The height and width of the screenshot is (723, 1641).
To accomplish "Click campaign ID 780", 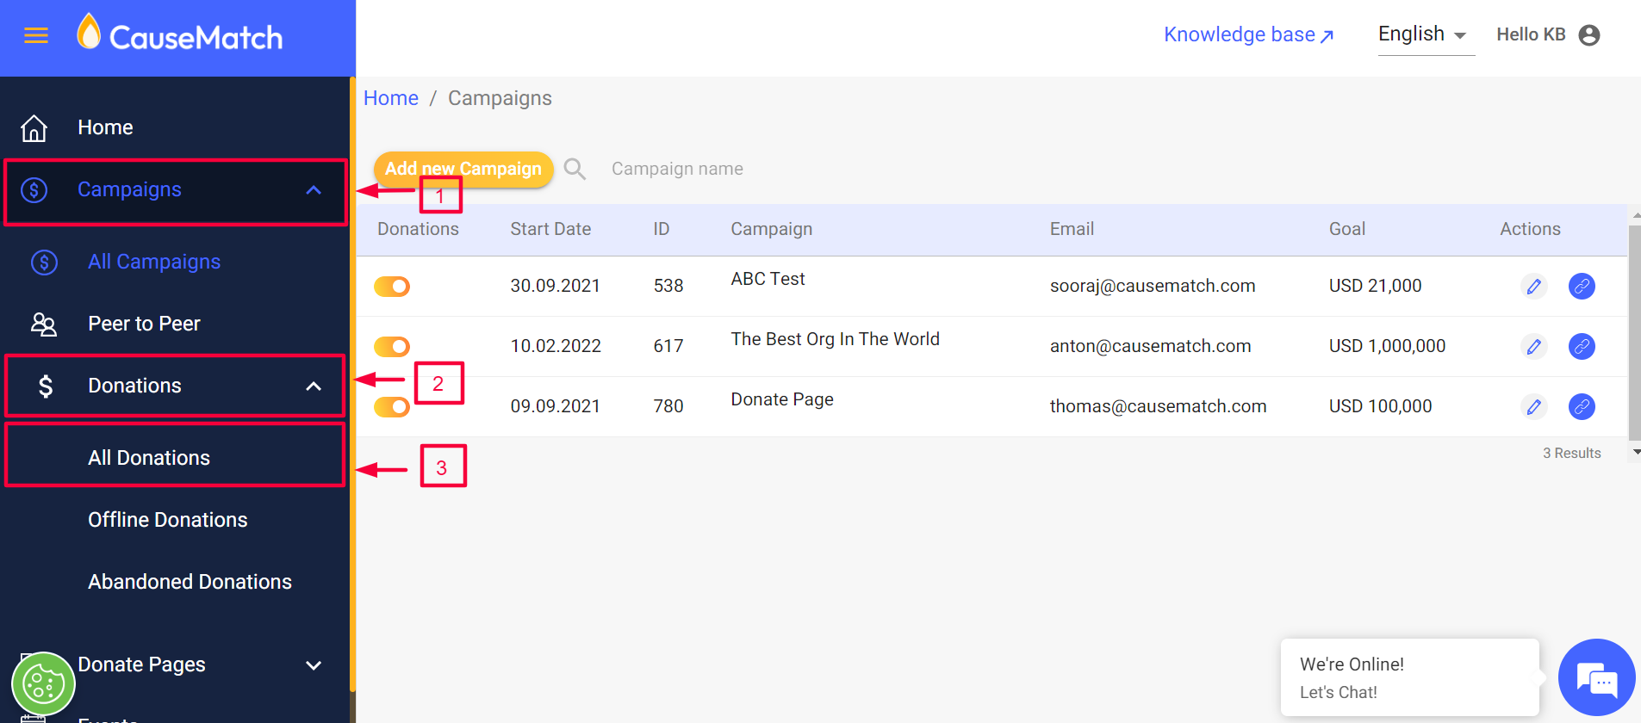I will pos(668,406).
